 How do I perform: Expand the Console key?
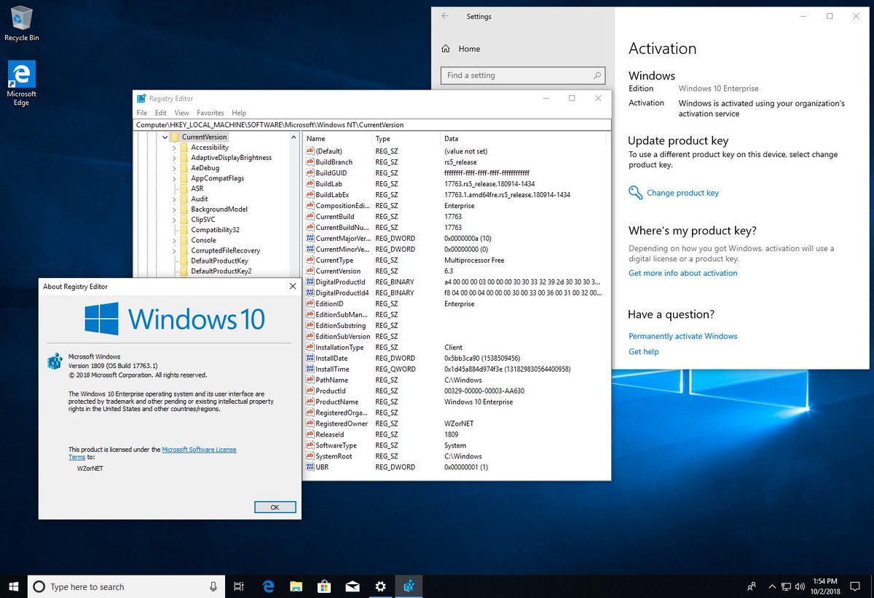[174, 240]
